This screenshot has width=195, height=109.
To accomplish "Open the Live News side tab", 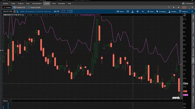I will pos(193,99).
